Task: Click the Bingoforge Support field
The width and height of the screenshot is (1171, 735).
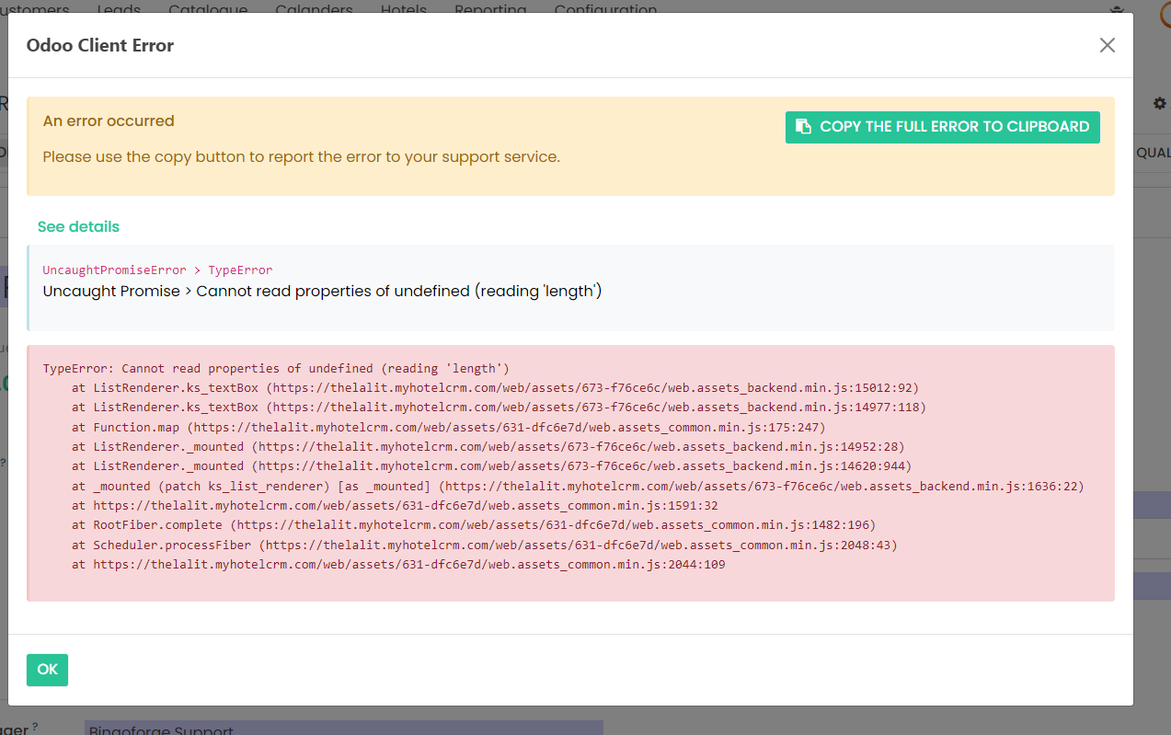Action: click(343, 729)
